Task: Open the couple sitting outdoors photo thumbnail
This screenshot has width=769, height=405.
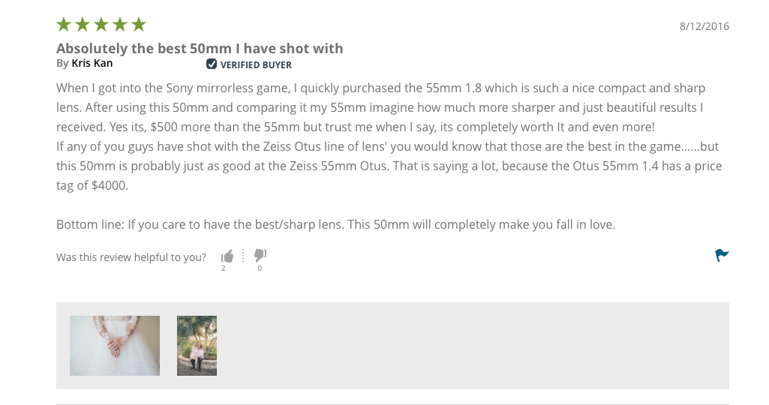Action: (197, 346)
